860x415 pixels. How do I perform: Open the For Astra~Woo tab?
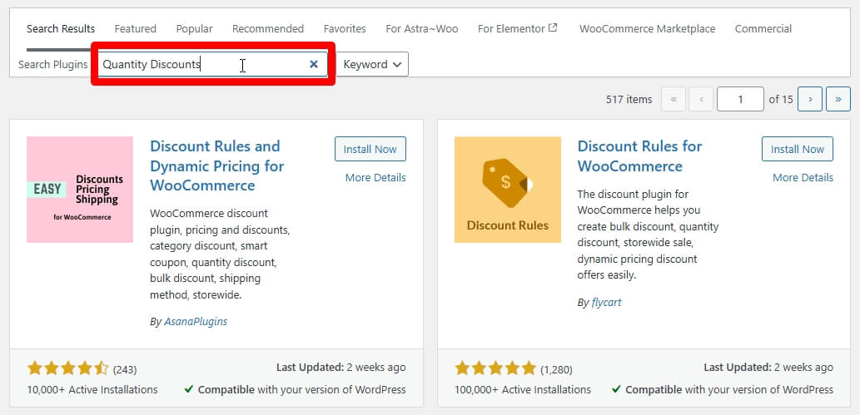click(422, 28)
